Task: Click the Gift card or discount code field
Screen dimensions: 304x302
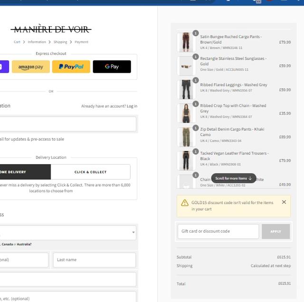Action: [x=218, y=231]
